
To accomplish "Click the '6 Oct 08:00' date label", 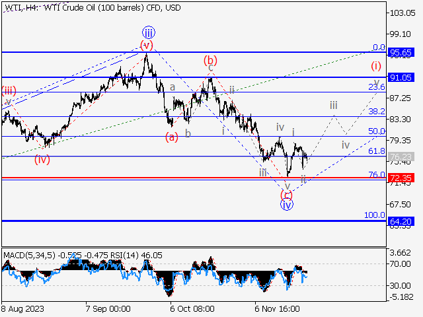I will (x=192, y=308).
